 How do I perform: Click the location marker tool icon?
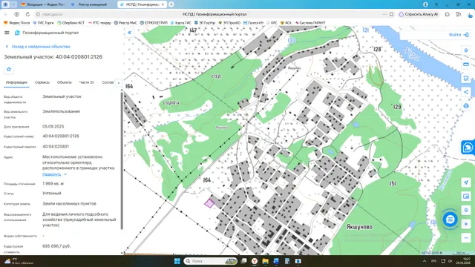click(466, 50)
